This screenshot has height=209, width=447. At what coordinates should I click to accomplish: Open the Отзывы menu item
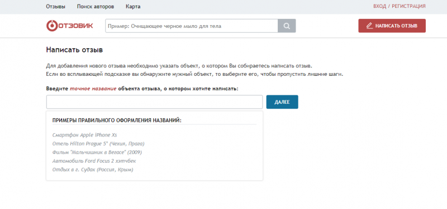(x=55, y=7)
